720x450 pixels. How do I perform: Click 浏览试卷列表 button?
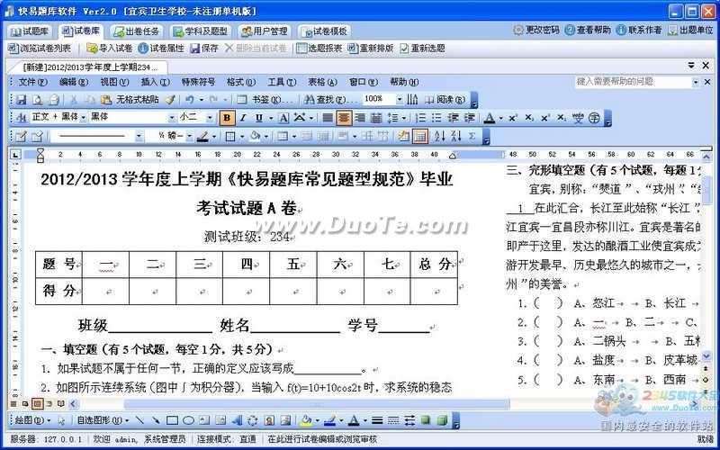[x=40, y=49]
